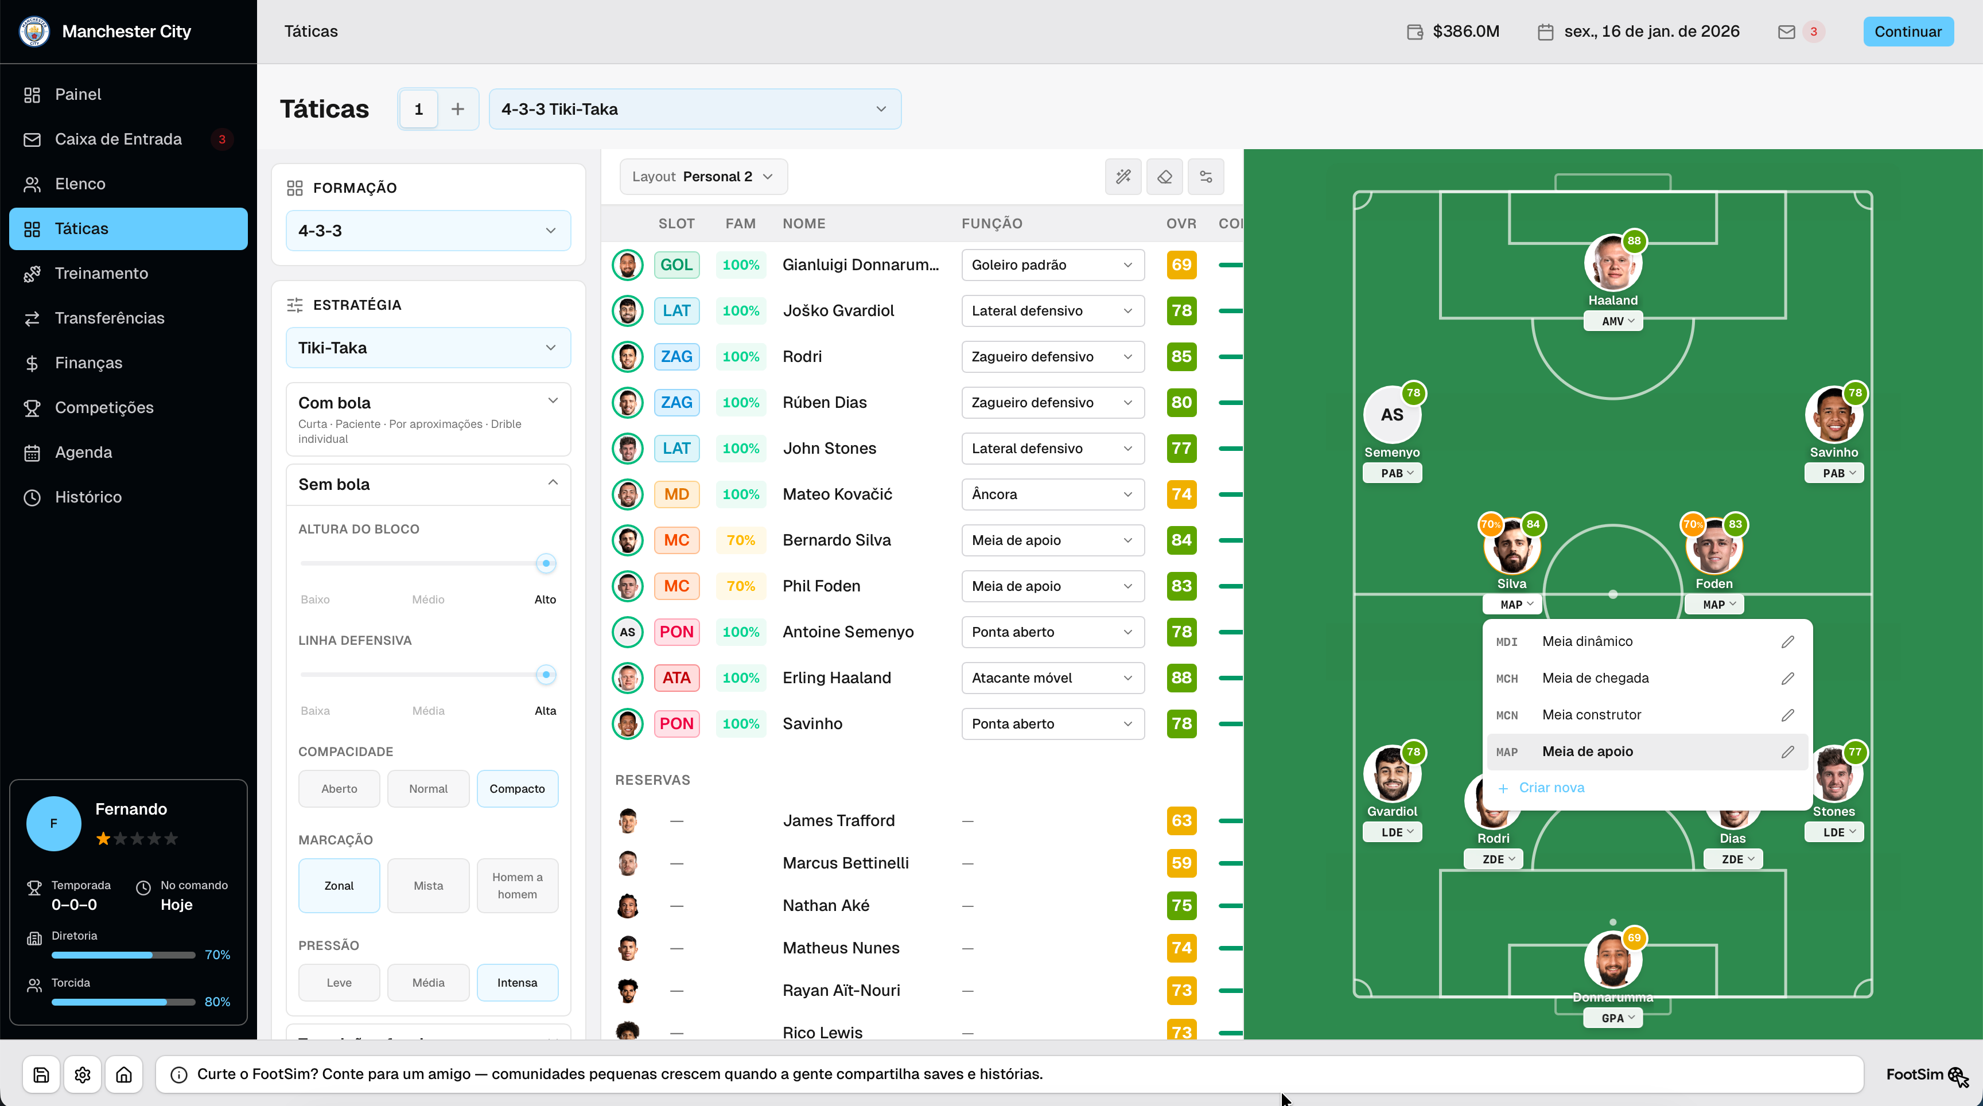This screenshot has height=1106, width=1983.
Task: Open settings gear in bottom bar
Action: coord(83,1074)
